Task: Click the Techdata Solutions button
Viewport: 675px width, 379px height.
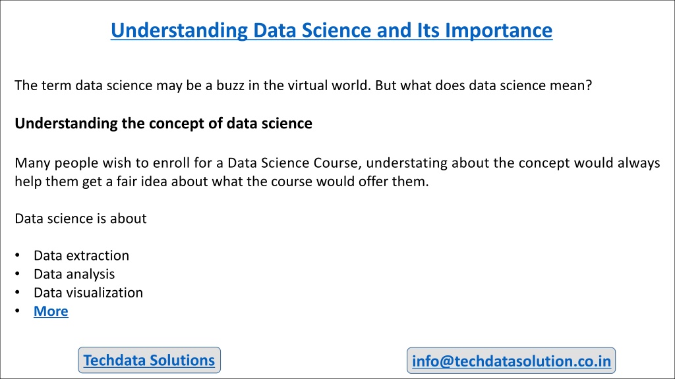Action: [x=149, y=360]
